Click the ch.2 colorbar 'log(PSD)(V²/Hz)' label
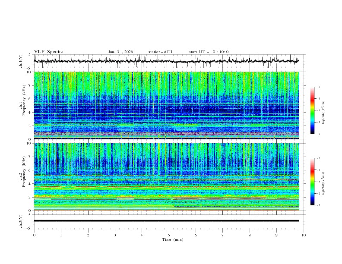The width and height of the screenshot is (342, 264). click(323, 183)
